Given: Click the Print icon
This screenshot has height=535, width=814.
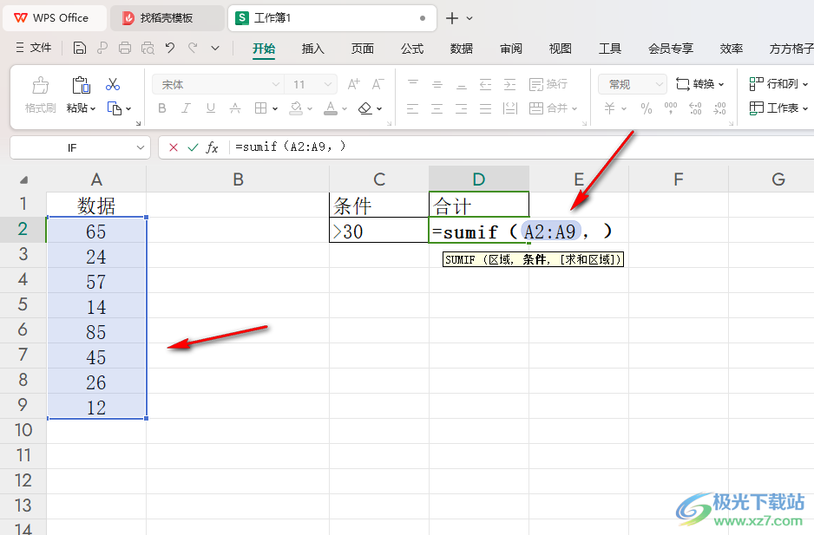Looking at the screenshot, I should coord(125,49).
